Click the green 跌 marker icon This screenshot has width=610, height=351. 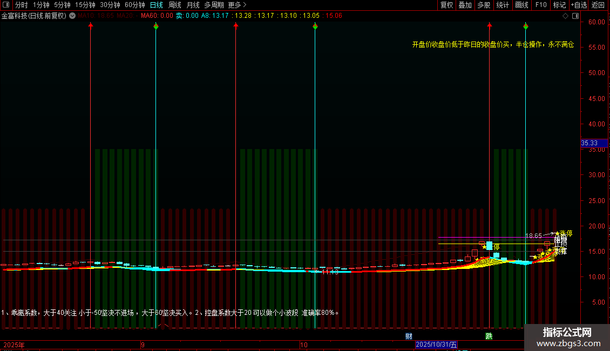pyautogui.click(x=489, y=336)
